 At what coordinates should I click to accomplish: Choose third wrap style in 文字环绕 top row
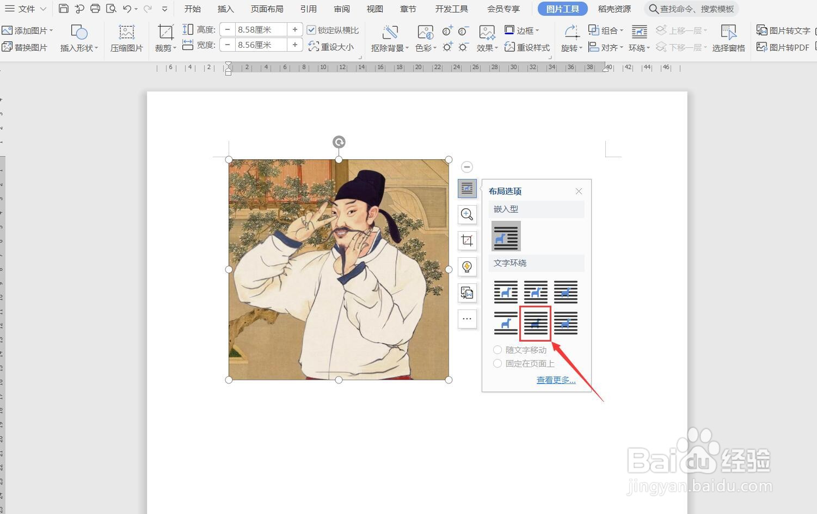(x=566, y=292)
